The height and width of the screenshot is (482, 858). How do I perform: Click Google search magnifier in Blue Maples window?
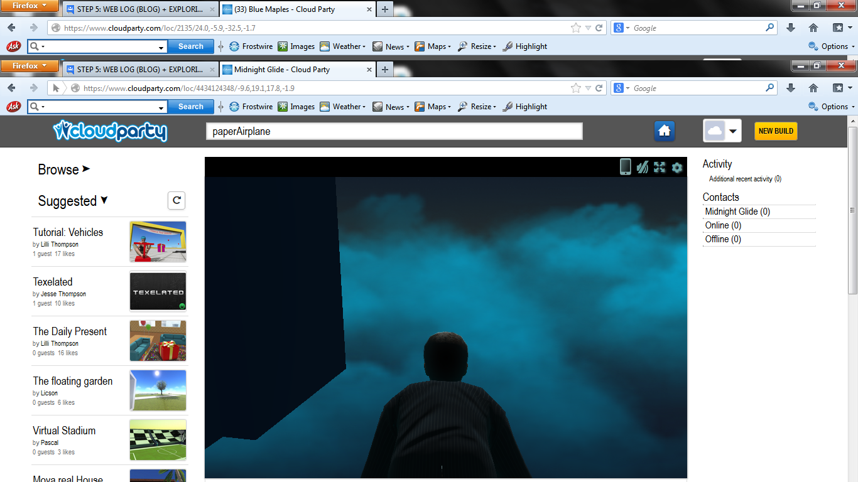tap(770, 28)
